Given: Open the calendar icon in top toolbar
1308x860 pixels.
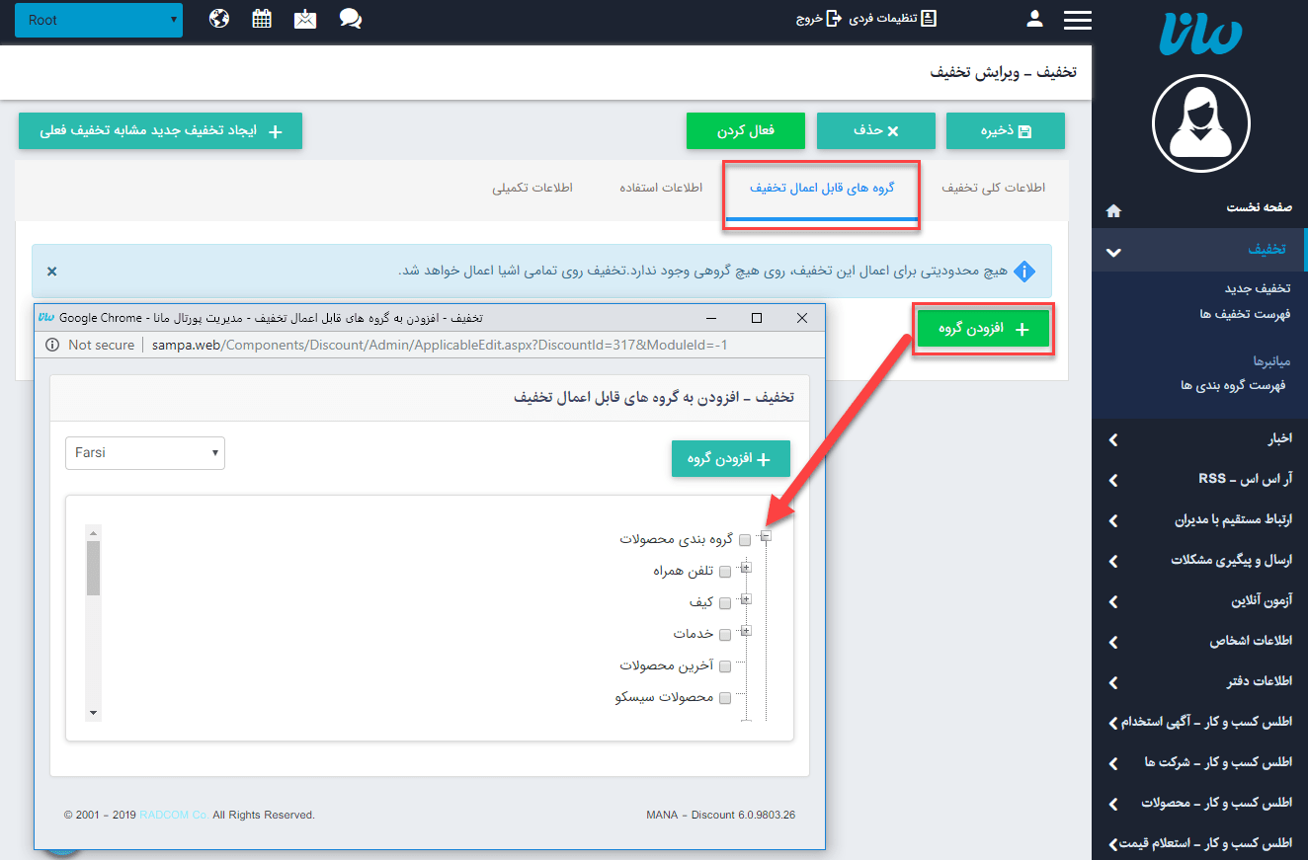Looking at the screenshot, I should [x=262, y=18].
